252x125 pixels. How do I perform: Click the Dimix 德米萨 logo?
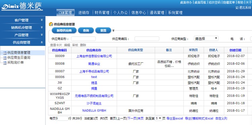pyautogui.click(x=22, y=6)
